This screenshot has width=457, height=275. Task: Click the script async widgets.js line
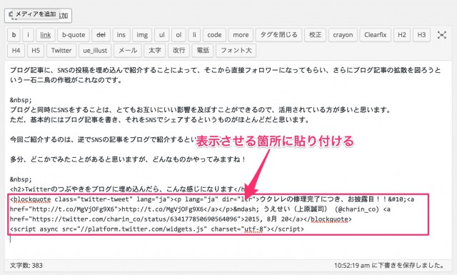click(157, 229)
